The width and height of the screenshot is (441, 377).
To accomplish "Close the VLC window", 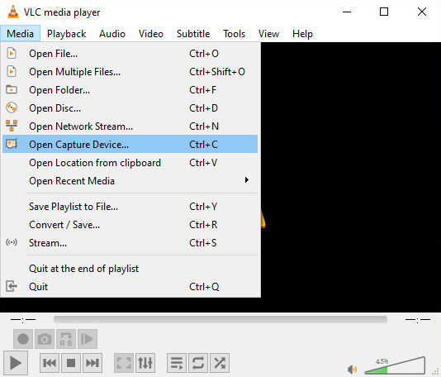I will 422,12.
